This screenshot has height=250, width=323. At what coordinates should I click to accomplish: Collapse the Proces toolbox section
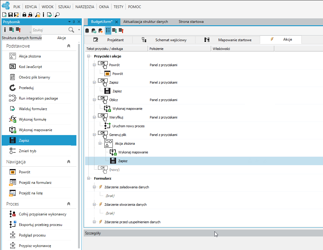(x=69, y=204)
